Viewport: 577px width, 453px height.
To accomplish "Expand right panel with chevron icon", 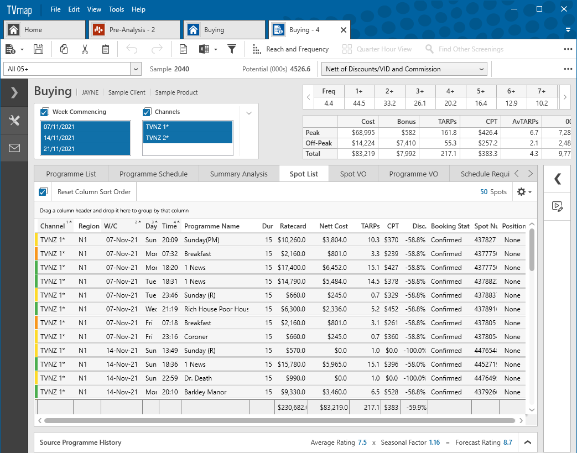I will tap(558, 179).
